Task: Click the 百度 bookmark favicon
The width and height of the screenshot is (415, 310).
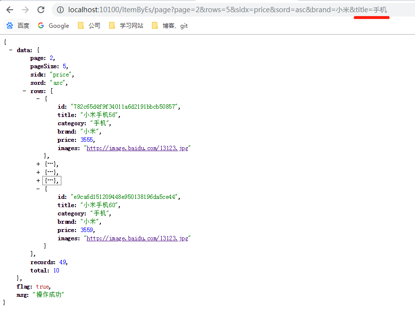Action: pyautogui.click(x=9, y=25)
